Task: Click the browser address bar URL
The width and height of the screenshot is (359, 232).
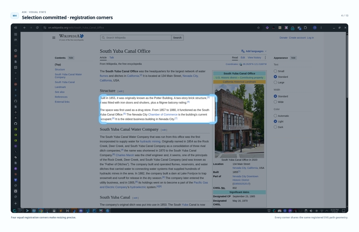Action: pyautogui.click(x=76, y=28)
